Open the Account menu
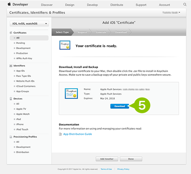The image size is (191, 174). (x=164, y=5)
